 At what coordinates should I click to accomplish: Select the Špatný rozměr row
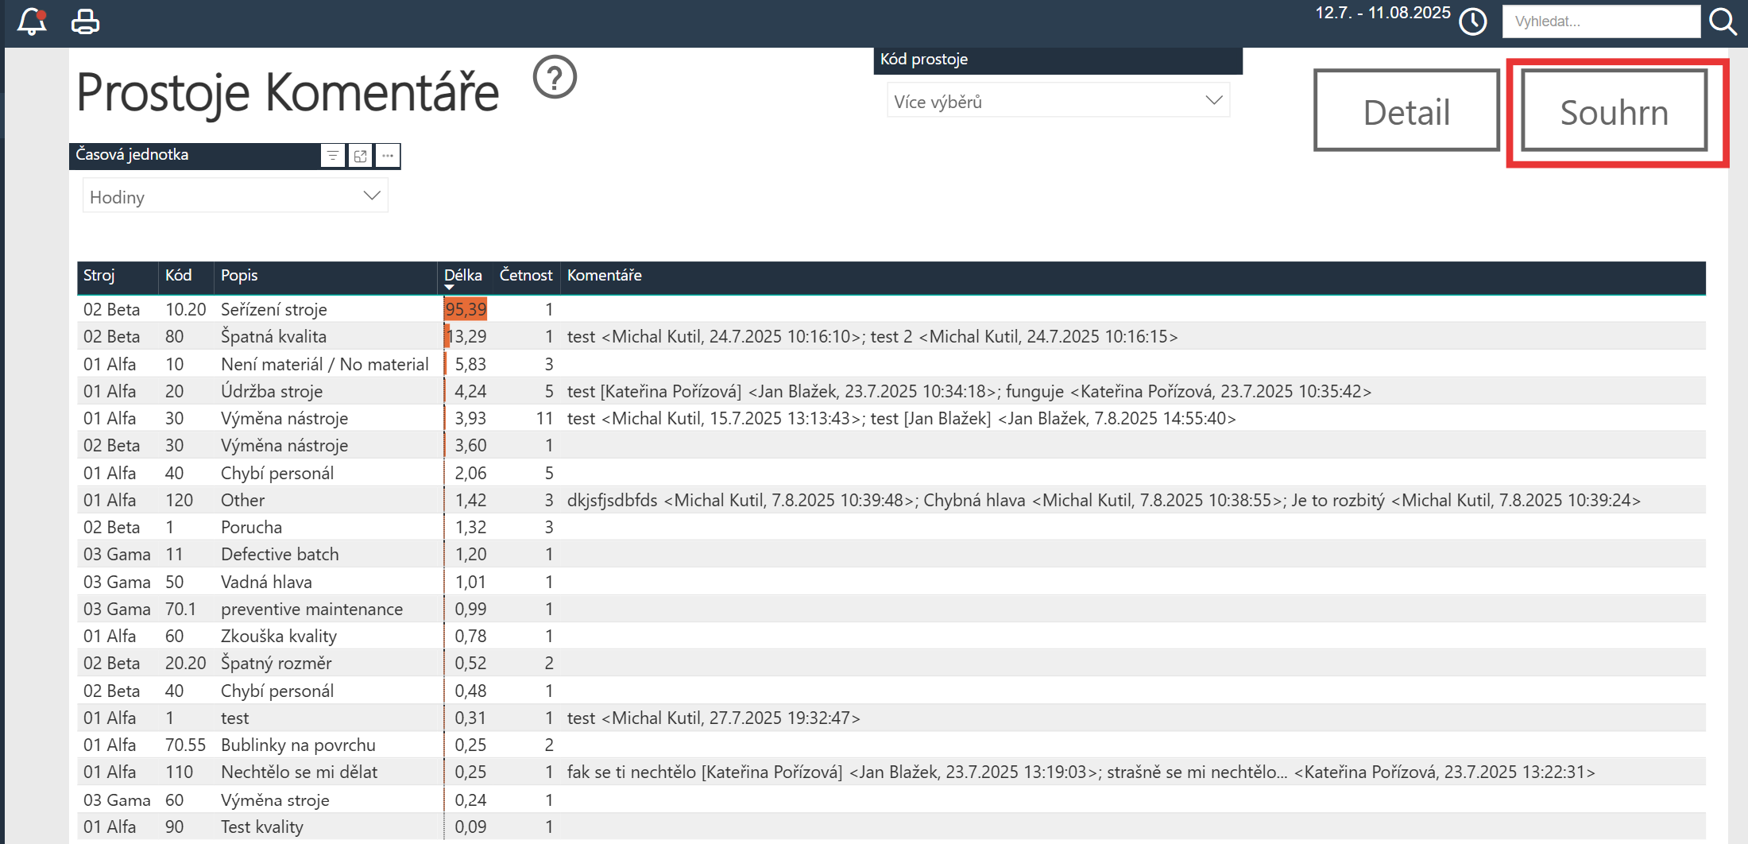[x=891, y=663]
